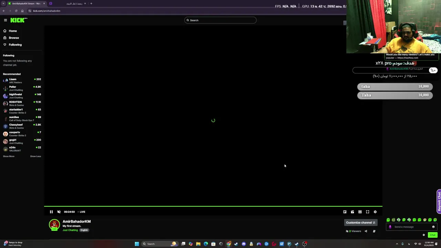Click the green stream progress bar
The width and height of the screenshot is (441, 248).
click(x=213, y=206)
